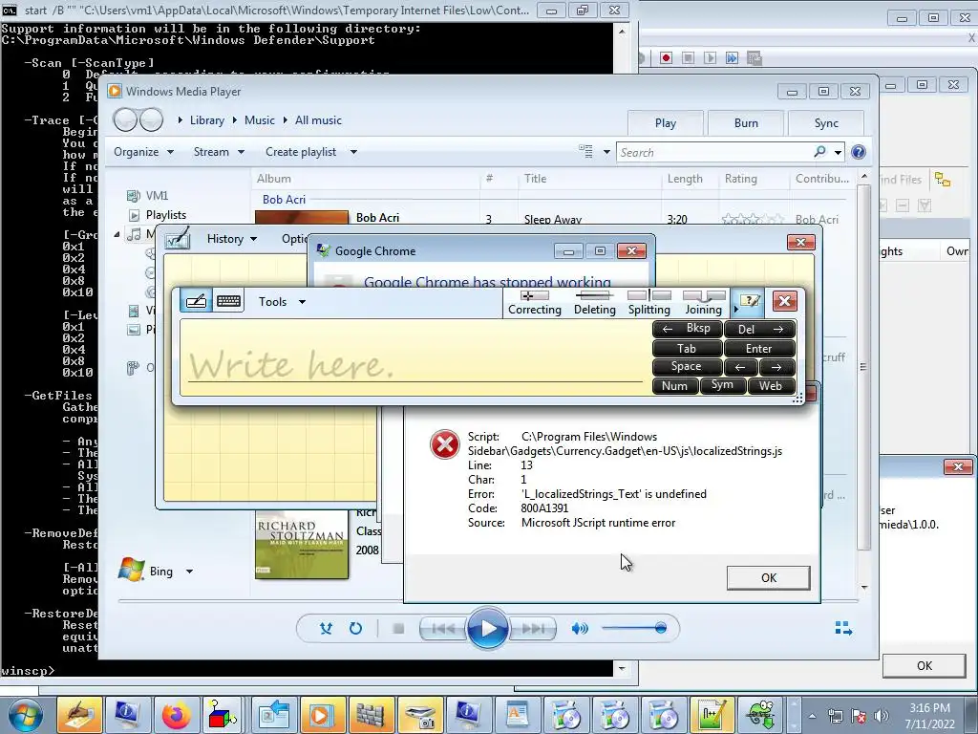Image resolution: width=978 pixels, height=734 pixels.
Task: Click the Library breadcrumb in Media Player
Action: coord(207,120)
